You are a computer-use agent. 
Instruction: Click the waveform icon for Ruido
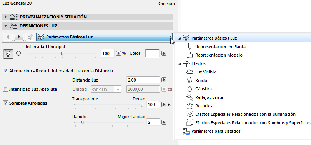pos(190,80)
